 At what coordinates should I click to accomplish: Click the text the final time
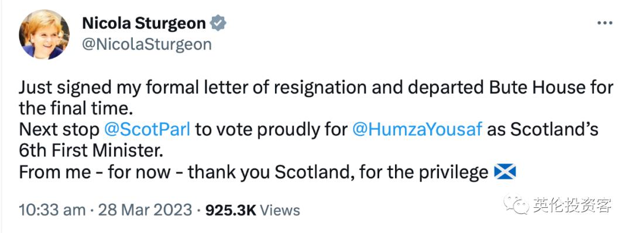point(75,109)
